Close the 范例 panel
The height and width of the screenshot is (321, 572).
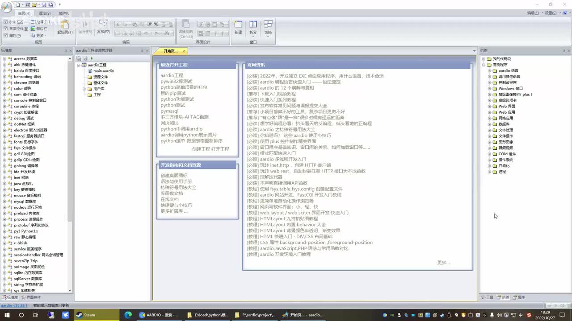[569, 51]
